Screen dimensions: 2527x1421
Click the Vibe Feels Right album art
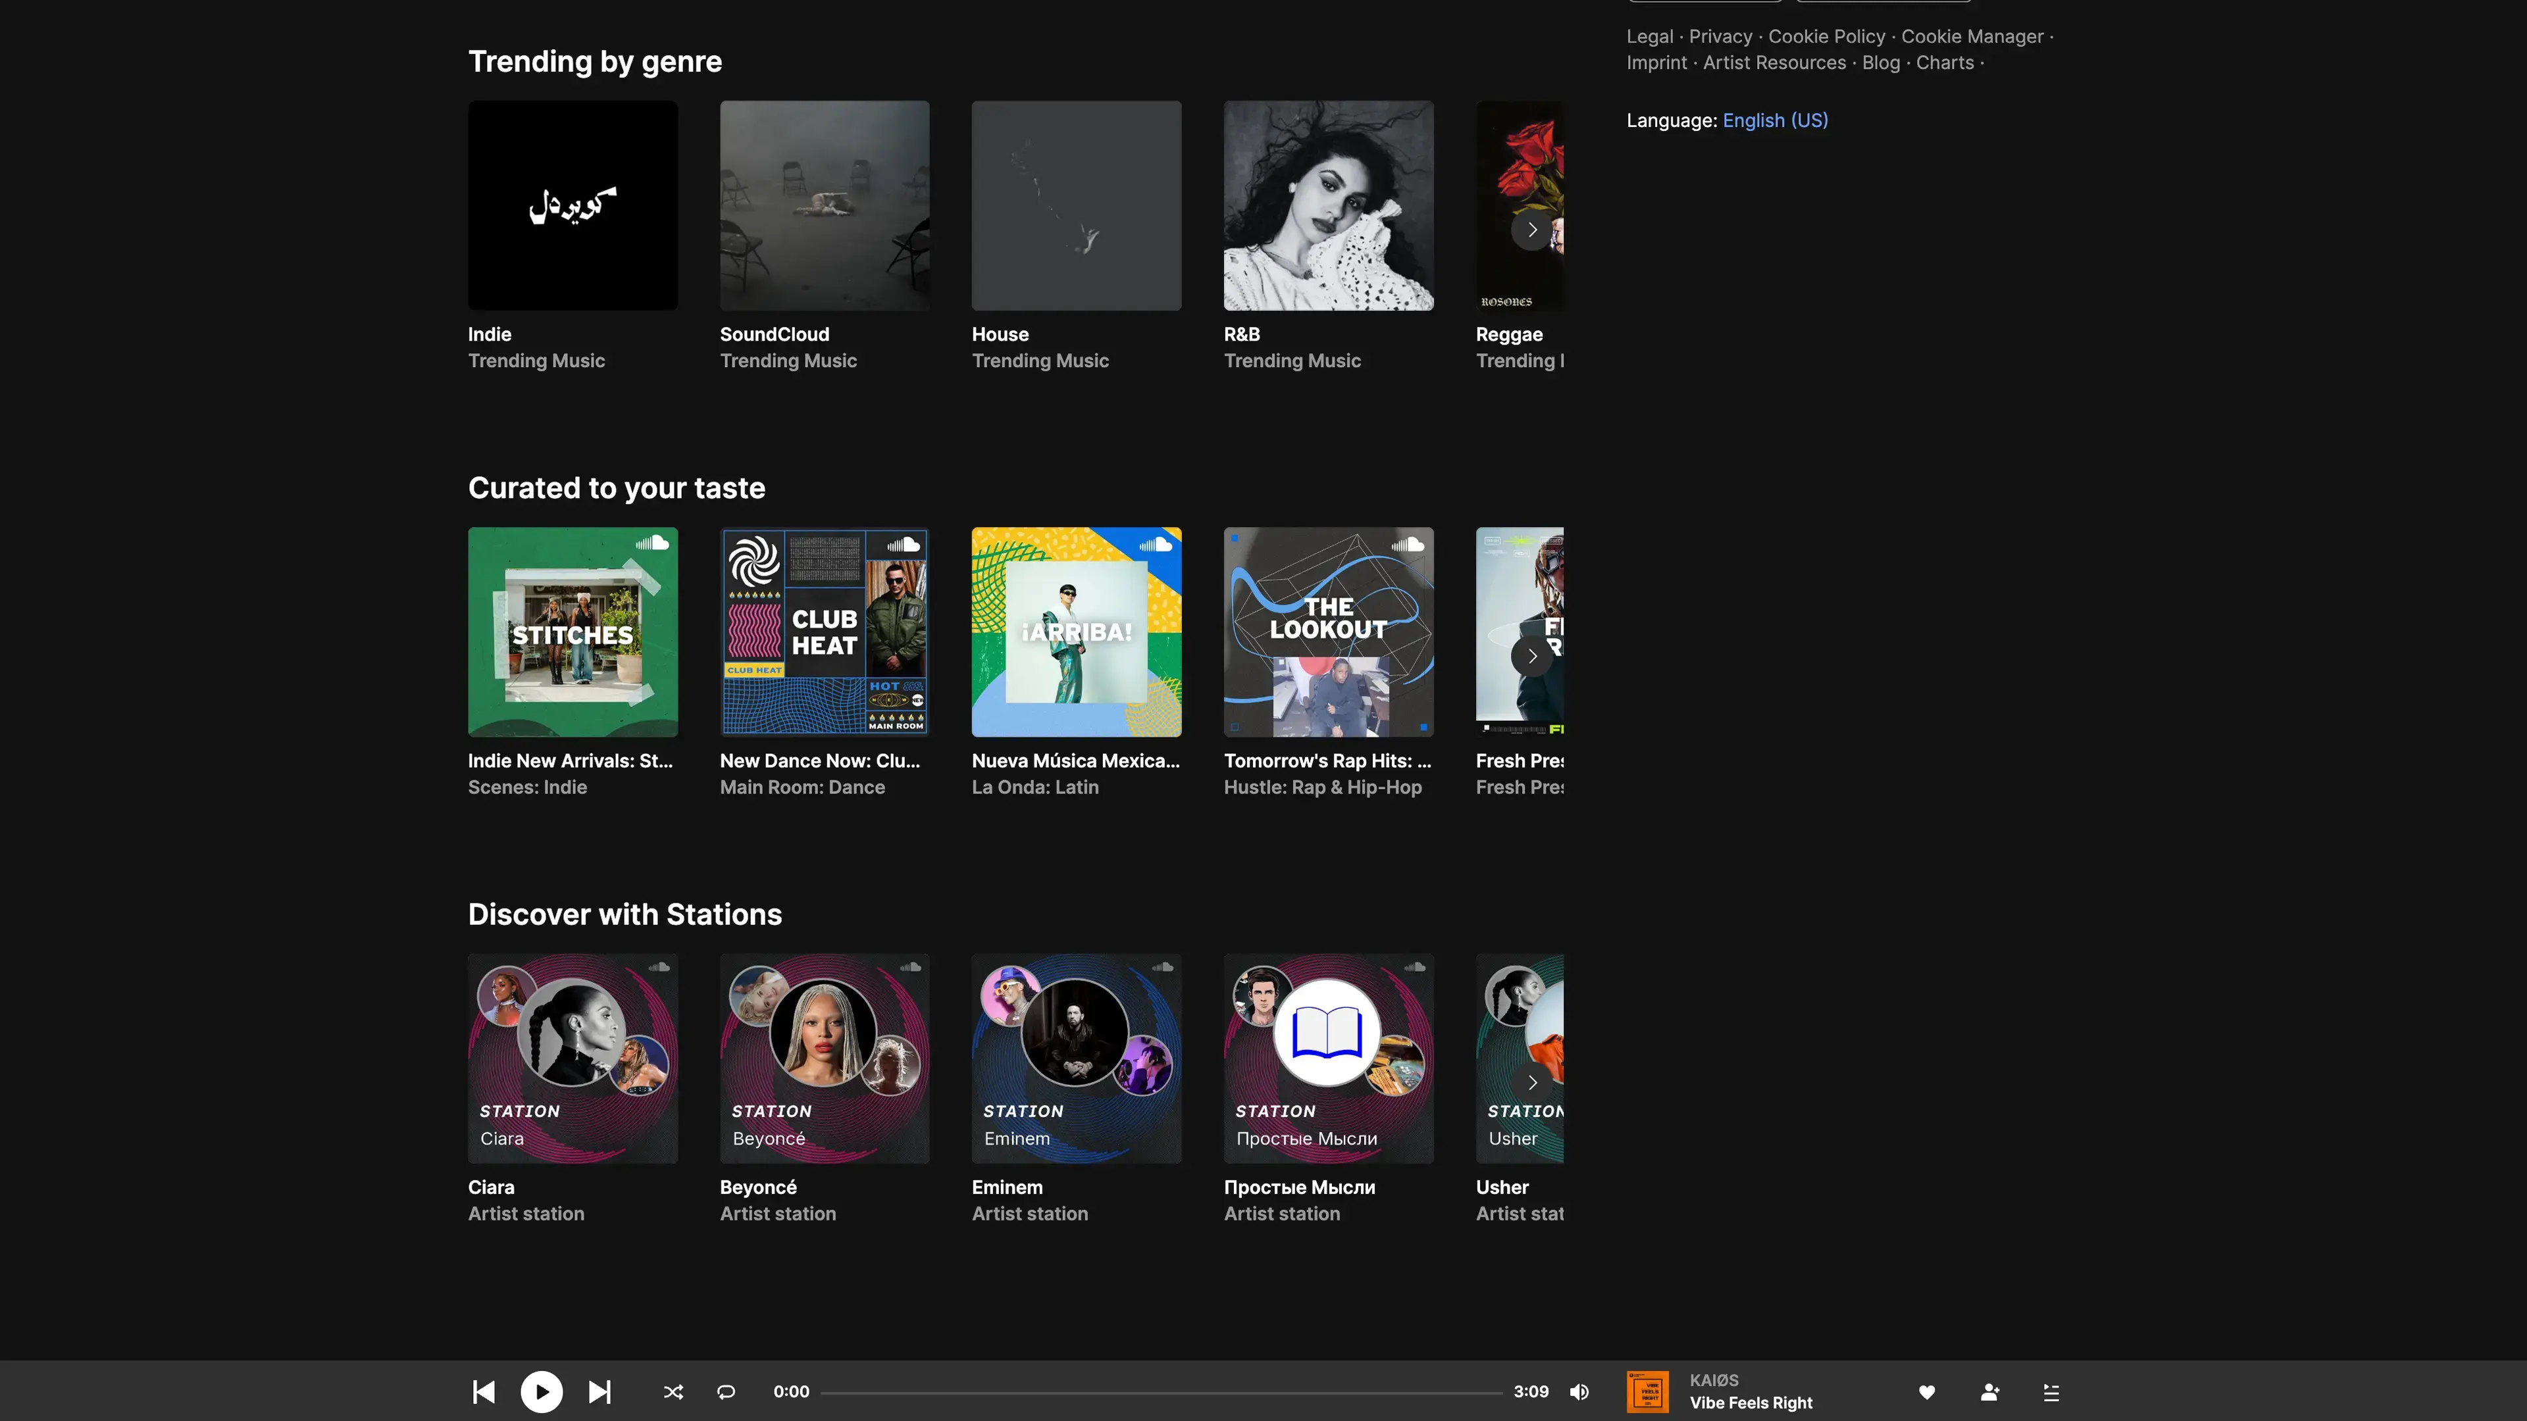[x=1647, y=1391]
